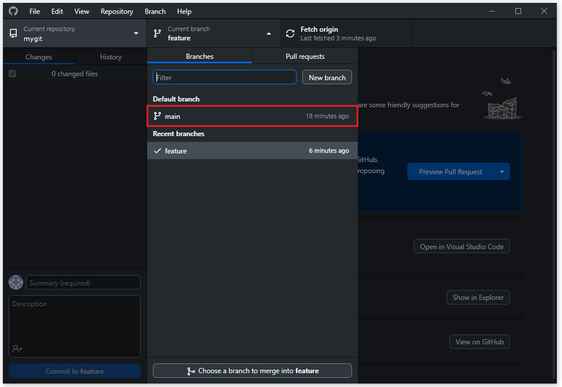Click the fetch origin sync arrows icon
Image resolution: width=562 pixels, height=387 pixels.
click(290, 33)
